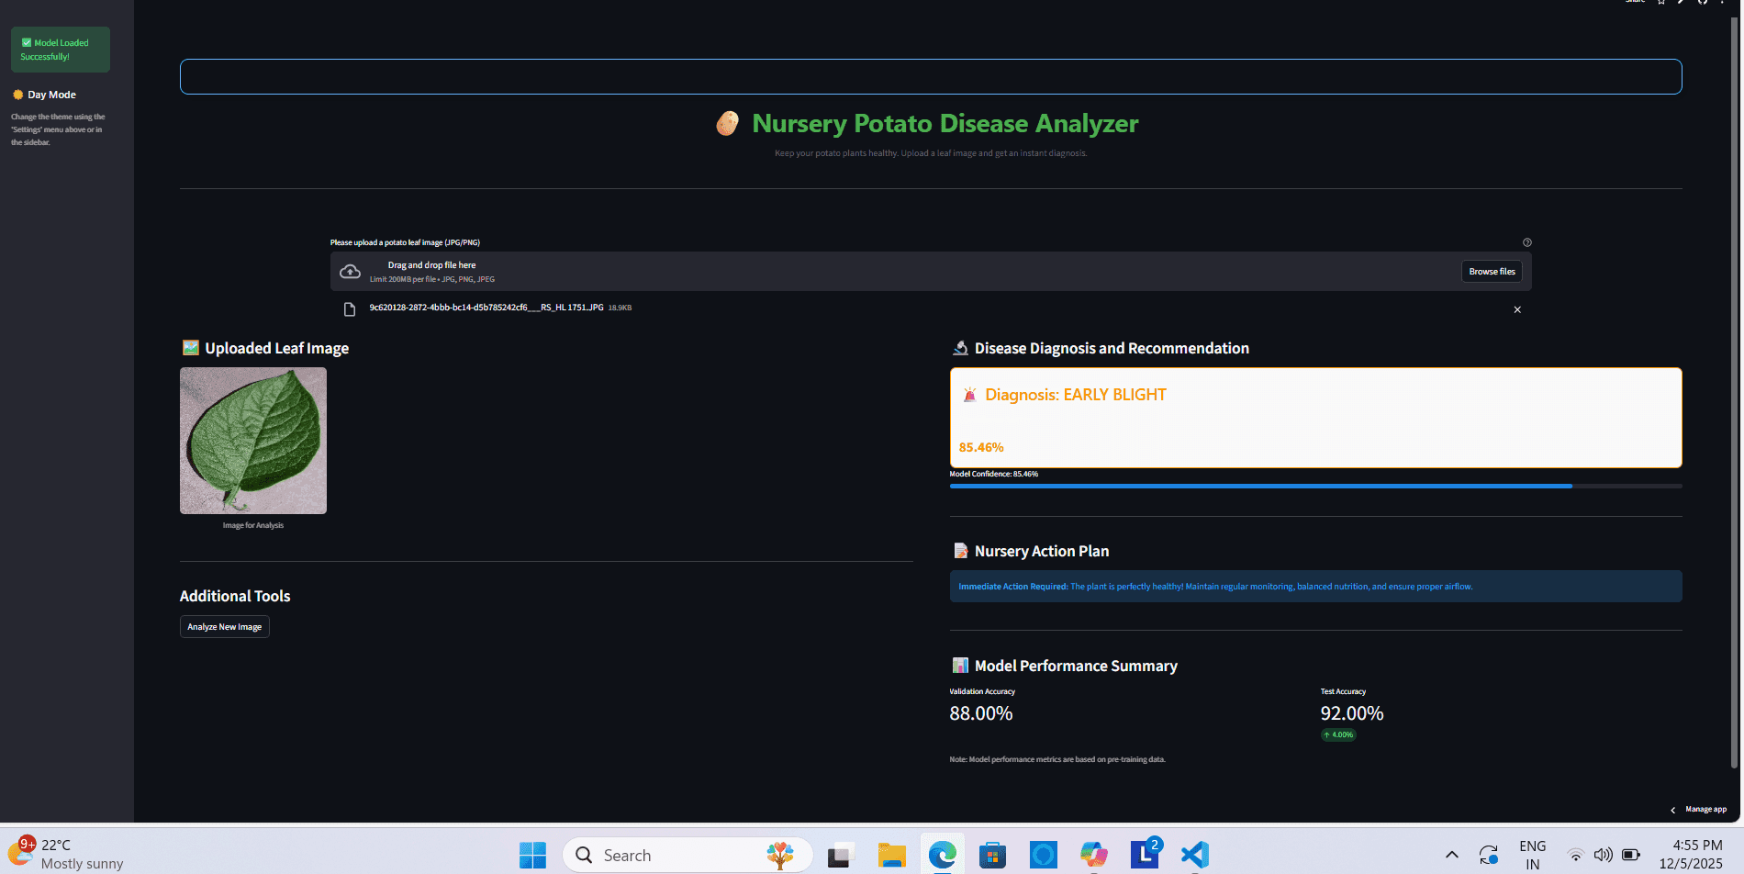
Task: Click the Diagnosis: EARLY BLIGHT text
Action: click(x=1075, y=395)
